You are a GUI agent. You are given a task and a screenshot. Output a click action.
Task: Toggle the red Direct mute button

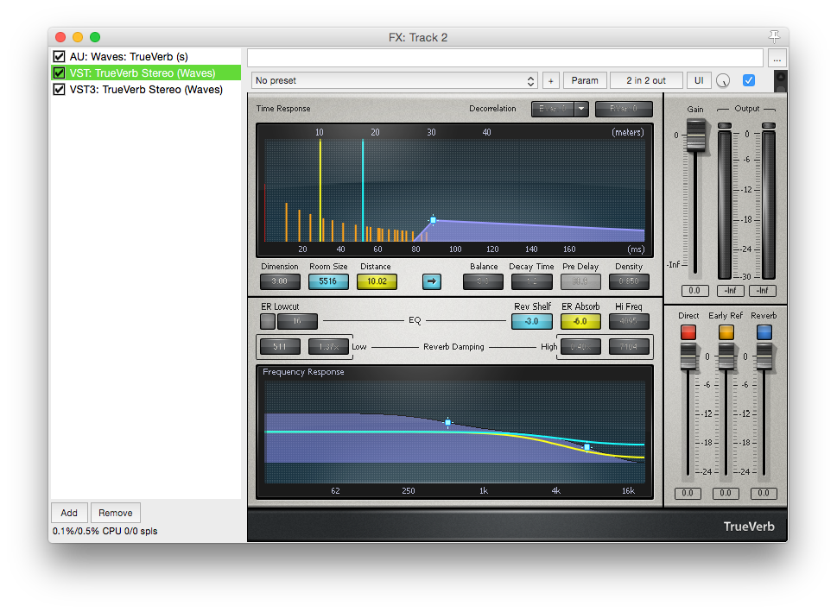(688, 331)
